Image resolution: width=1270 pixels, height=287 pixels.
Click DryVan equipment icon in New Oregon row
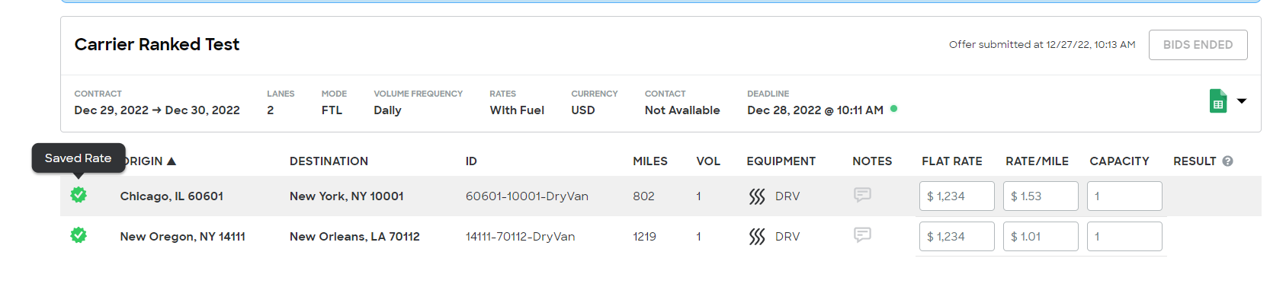point(757,237)
